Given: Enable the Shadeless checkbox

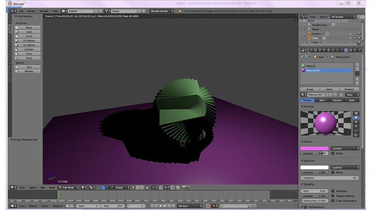Looking at the screenshot, I should tap(333, 191).
